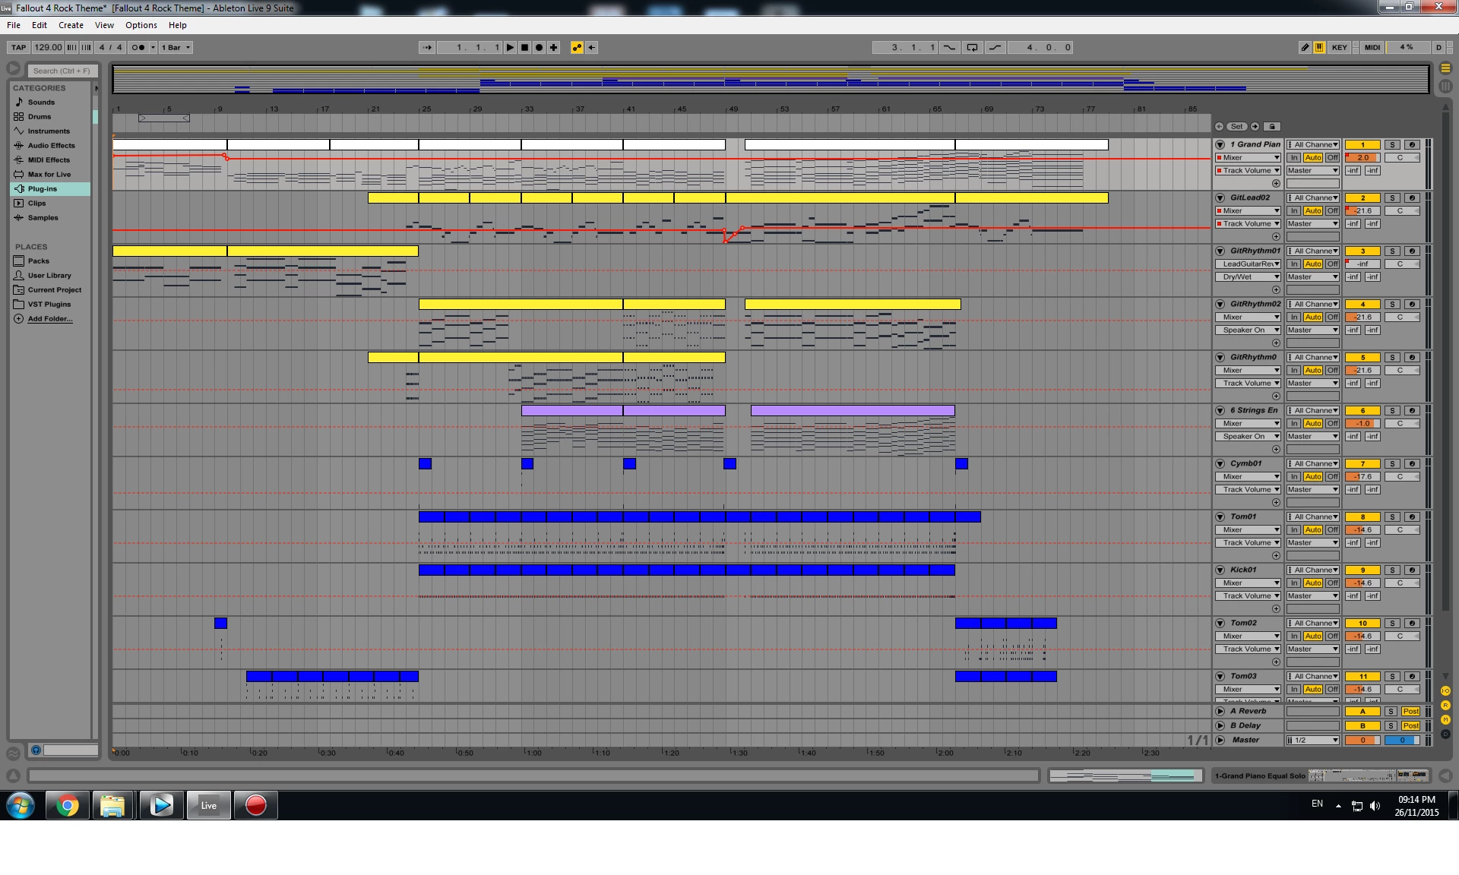1459x875 pixels.
Task: Toggle Post on A Reverb return
Action: pyautogui.click(x=1411, y=712)
